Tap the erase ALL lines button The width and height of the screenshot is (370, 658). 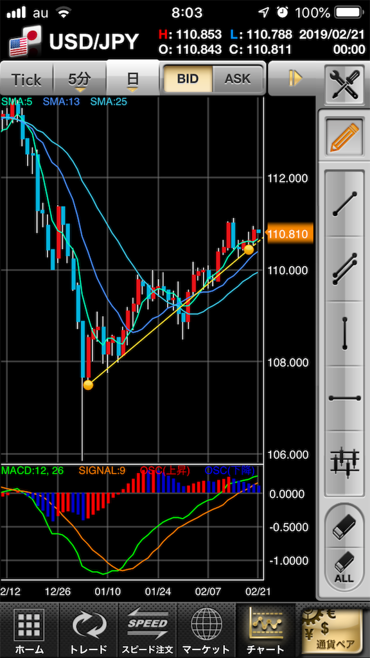pos(344,567)
